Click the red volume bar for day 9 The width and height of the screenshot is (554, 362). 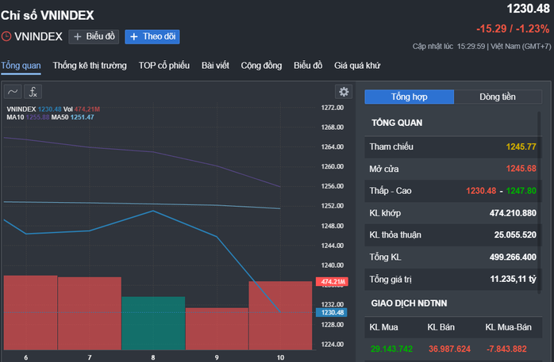217,329
